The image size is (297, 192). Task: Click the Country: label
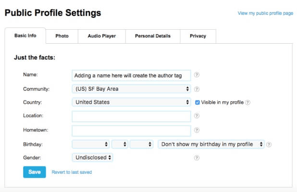(32, 102)
